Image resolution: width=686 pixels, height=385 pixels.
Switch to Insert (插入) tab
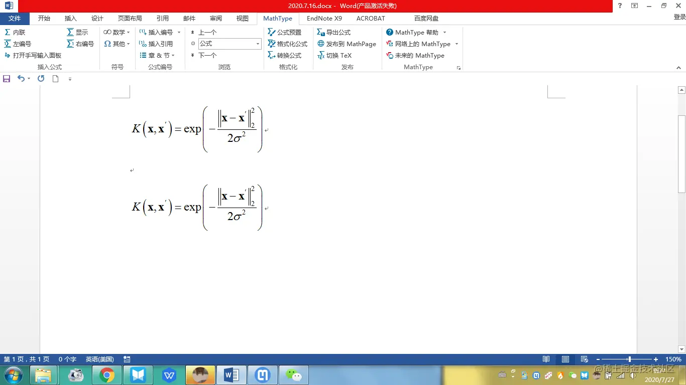pos(71,19)
